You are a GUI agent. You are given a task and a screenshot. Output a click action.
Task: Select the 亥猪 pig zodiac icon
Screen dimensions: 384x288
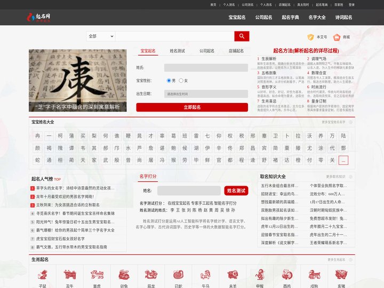click(x=341, y=275)
